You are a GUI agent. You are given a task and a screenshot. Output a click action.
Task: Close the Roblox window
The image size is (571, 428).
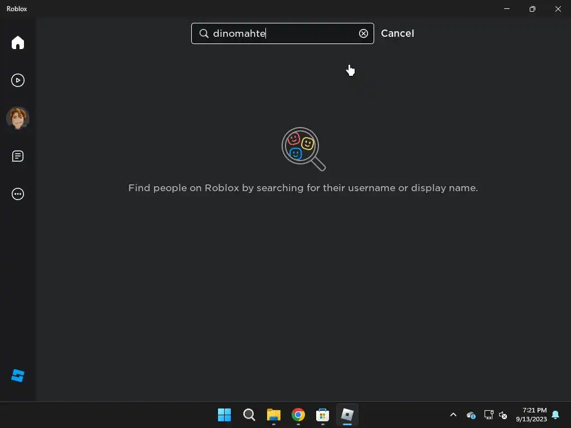[558, 9]
